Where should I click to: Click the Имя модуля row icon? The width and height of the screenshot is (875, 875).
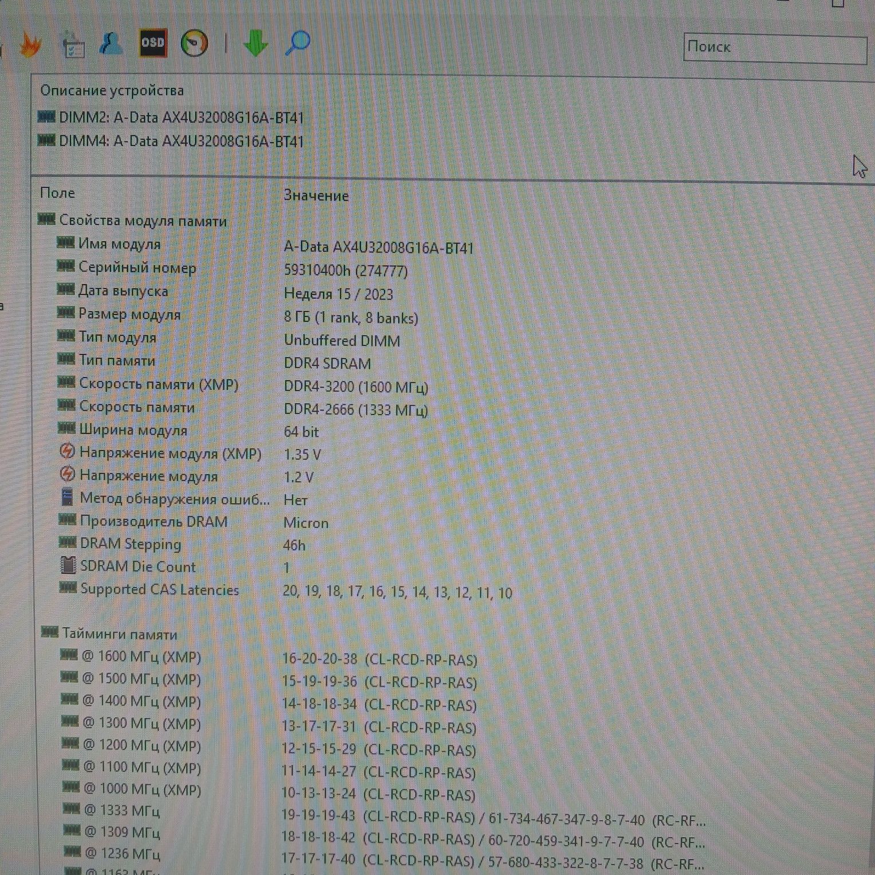click(x=66, y=243)
